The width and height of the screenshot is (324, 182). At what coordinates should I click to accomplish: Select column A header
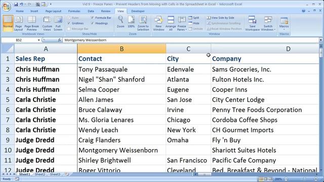(46, 49)
